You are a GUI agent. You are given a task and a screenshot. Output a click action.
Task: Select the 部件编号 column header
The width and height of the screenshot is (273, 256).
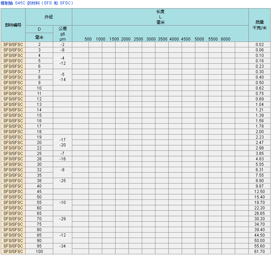point(13,25)
